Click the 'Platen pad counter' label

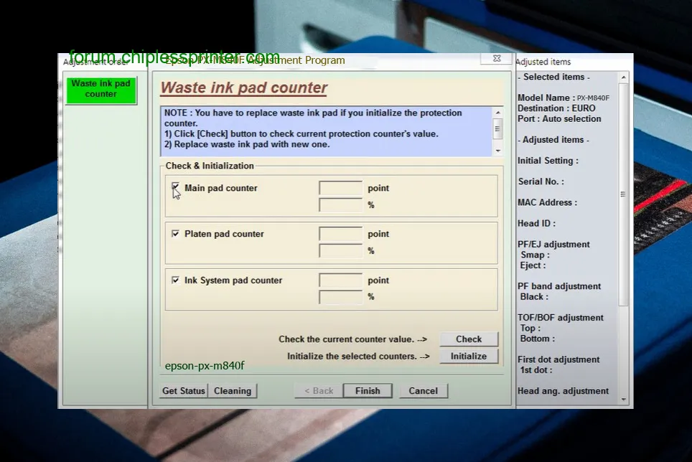(224, 234)
